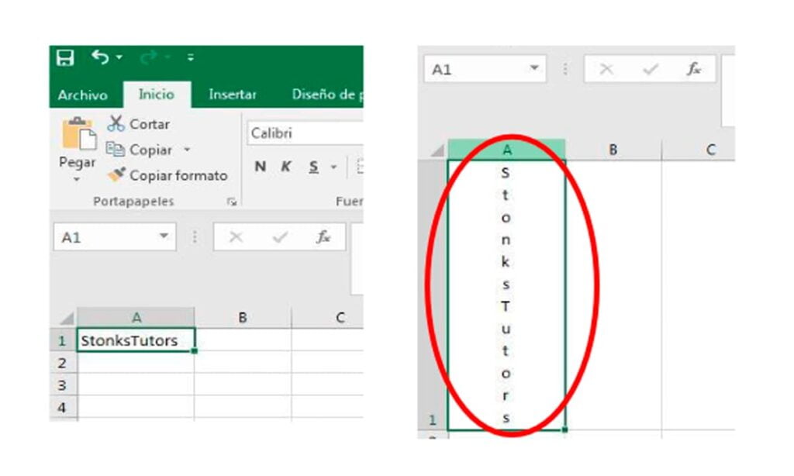This screenshot has height=476, width=794.
Task: Click vertical-text cell A1 in right sheet
Action: [x=506, y=295]
